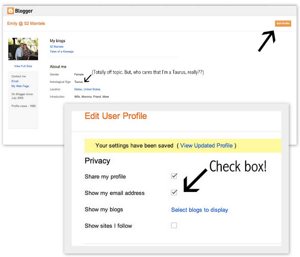Select the 'Wife. Momma. Friend. More' introduction text
The width and height of the screenshot is (300, 257).
click(x=91, y=97)
